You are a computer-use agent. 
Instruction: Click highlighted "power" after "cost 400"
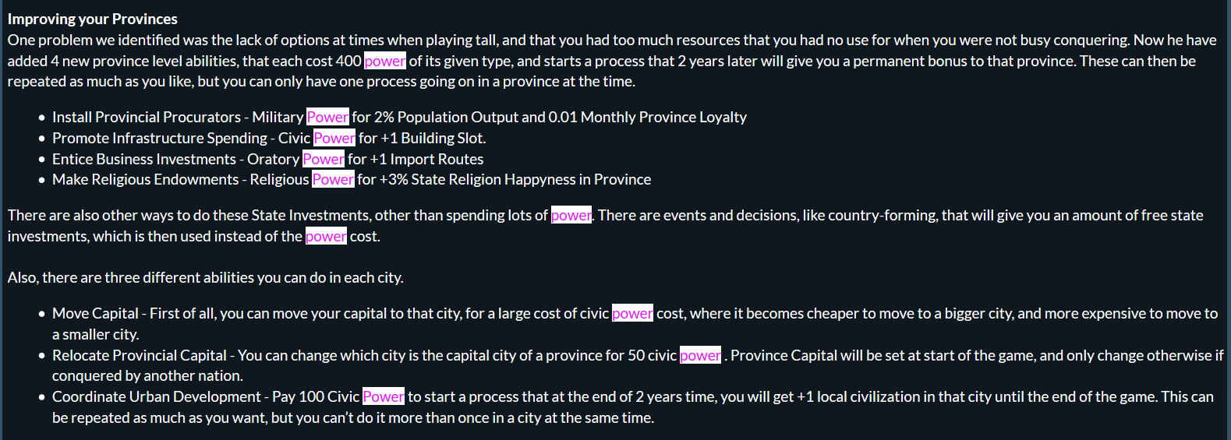385,61
